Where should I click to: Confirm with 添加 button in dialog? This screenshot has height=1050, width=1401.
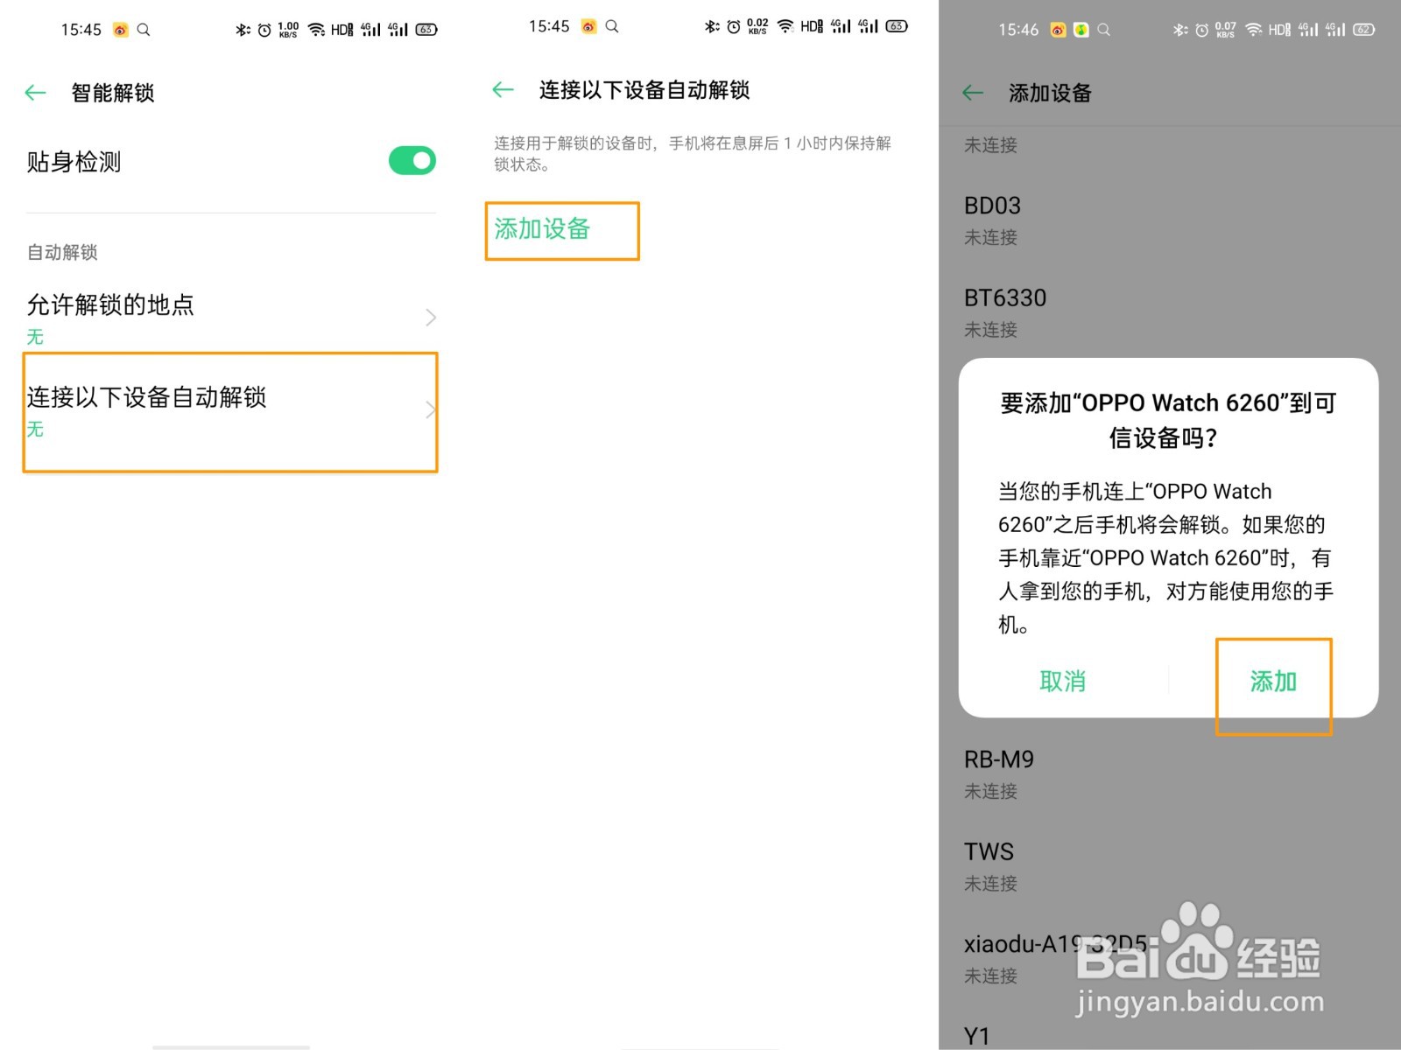tap(1273, 682)
